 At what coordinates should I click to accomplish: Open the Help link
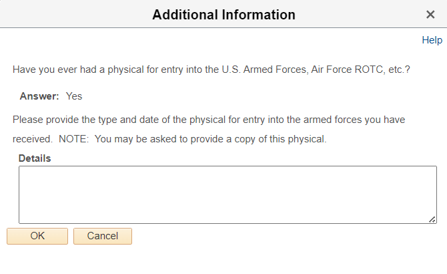[x=432, y=40]
